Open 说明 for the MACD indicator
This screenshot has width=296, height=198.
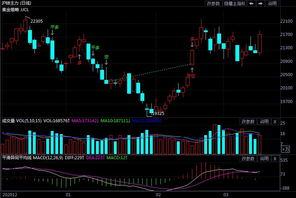coord(264,159)
